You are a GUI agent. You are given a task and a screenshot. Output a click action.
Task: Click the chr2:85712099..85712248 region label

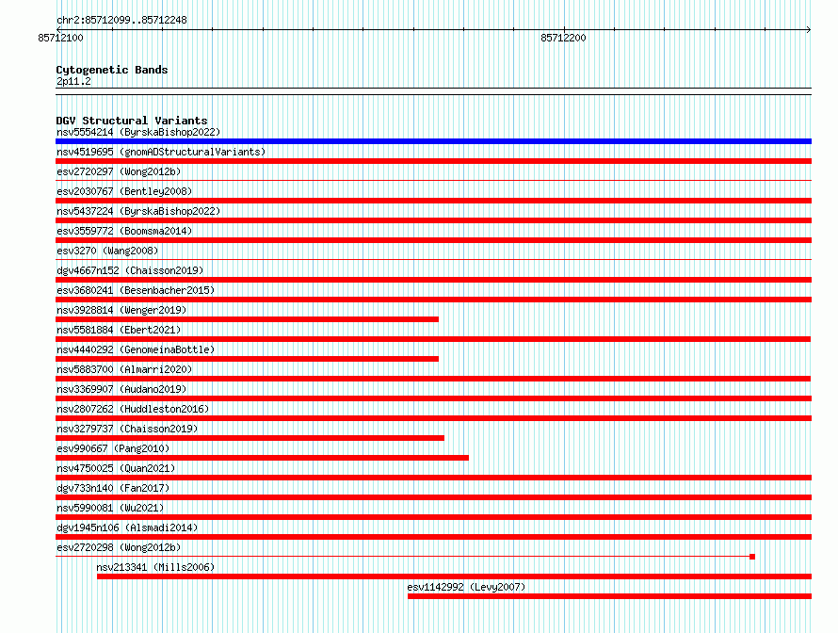pyautogui.click(x=121, y=21)
